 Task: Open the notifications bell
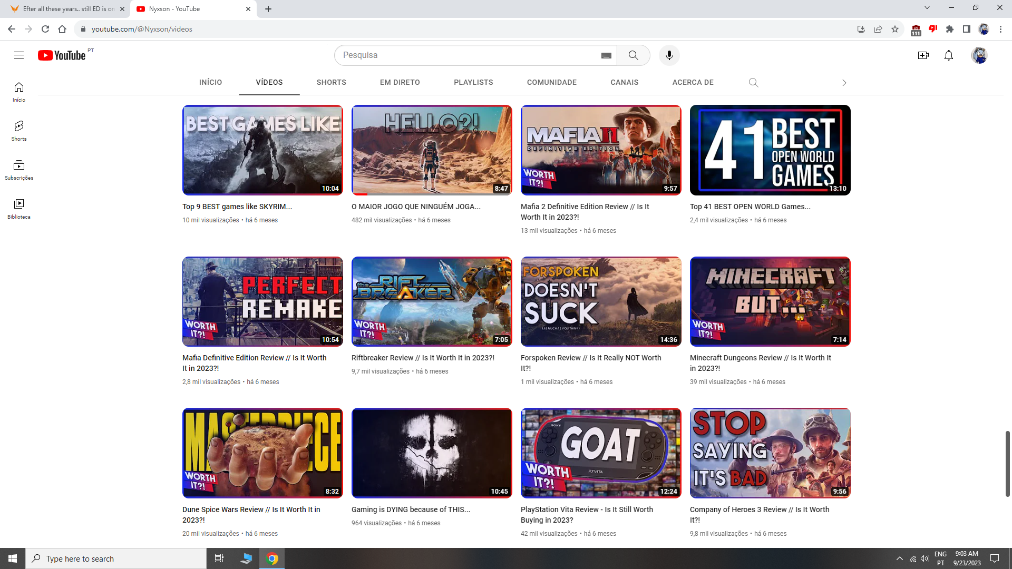[949, 55]
